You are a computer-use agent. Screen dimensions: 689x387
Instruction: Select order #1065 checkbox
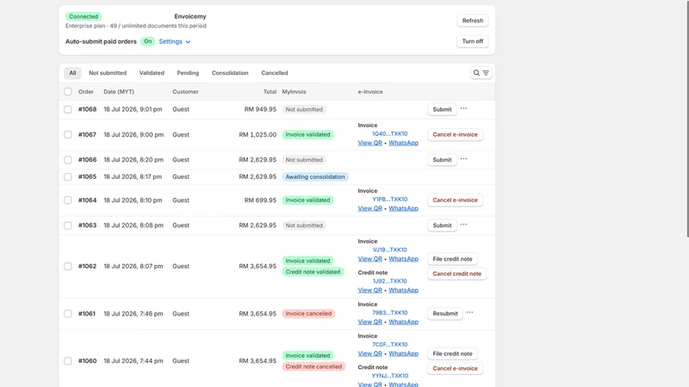pos(68,177)
